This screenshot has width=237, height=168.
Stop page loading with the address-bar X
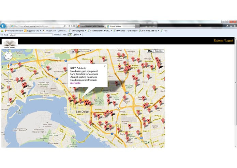[x=74, y=26]
